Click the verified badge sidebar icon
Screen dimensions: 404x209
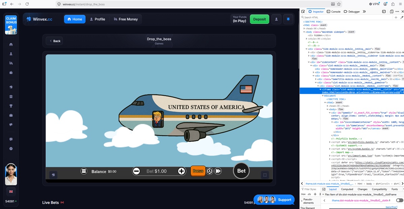(x=11, y=149)
